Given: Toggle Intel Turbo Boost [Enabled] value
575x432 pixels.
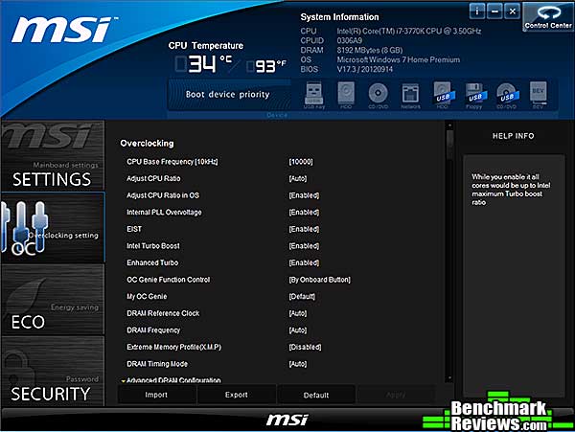Looking at the screenshot, I should [x=304, y=246].
